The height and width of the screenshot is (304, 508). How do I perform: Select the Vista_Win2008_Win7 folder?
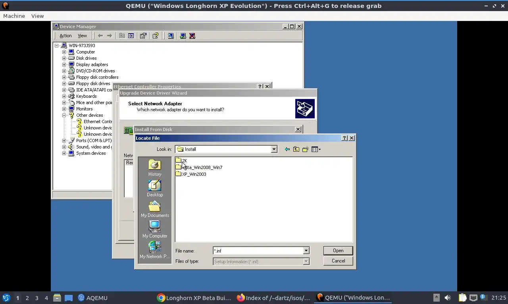point(199,167)
